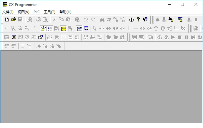This screenshot has height=128, width=203.
Task: Click the undo arrow icon
Action: 86,19
